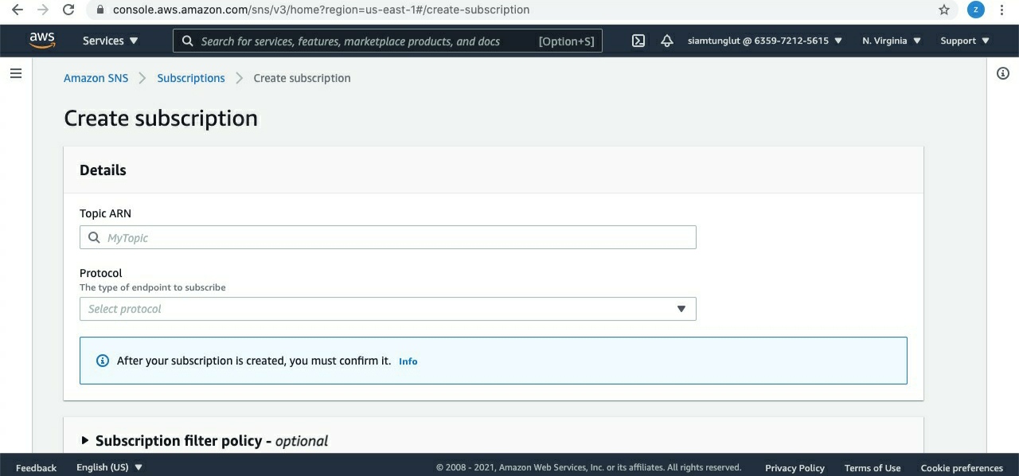Open notifications bell icon

(x=667, y=41)
